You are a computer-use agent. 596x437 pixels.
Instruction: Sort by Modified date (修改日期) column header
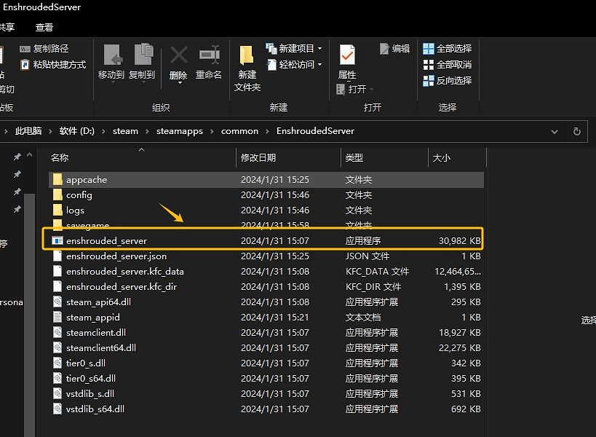click(x=258, y=157)
